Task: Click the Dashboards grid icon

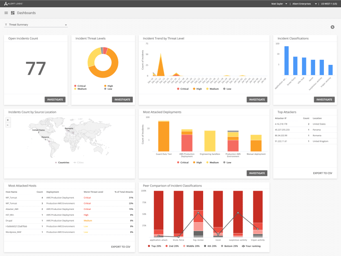Action: point(13,13)
